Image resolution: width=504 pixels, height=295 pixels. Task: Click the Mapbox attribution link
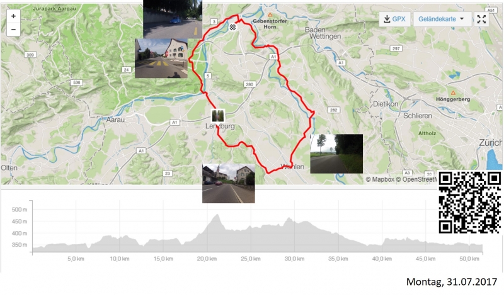[x=380, y=179]
